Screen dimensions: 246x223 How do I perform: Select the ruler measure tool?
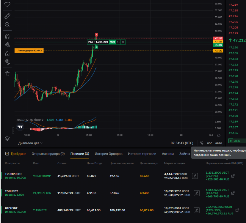(7, 16)
